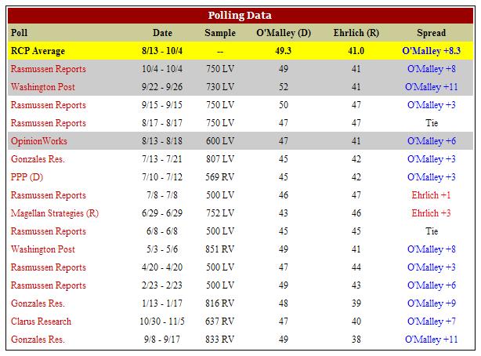Click the Spread column header

tap(431, 33)
